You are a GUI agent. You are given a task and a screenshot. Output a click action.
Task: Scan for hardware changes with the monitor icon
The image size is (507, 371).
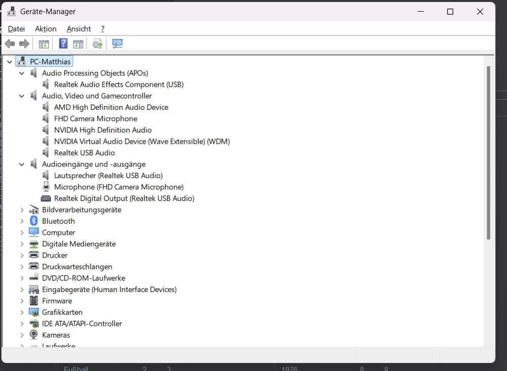[118, 44]
